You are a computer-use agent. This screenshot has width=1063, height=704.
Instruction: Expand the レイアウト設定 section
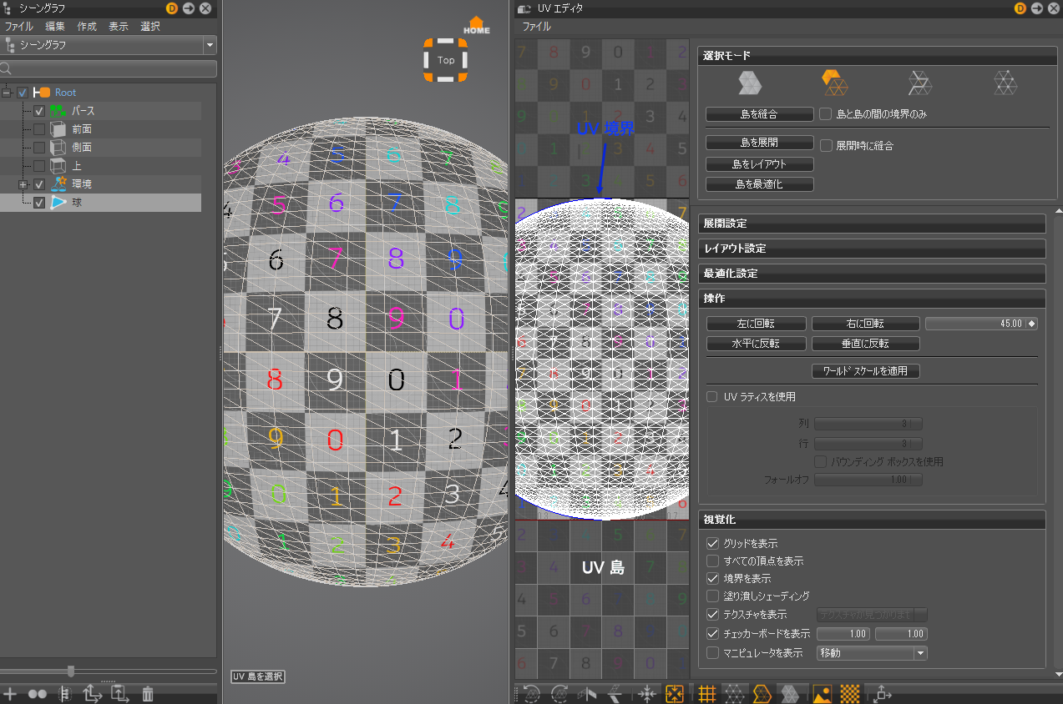coord(872,249)
